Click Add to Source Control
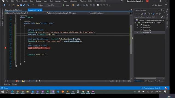The height and width of the screenshot is (98, 175). (x=151, y=88)
